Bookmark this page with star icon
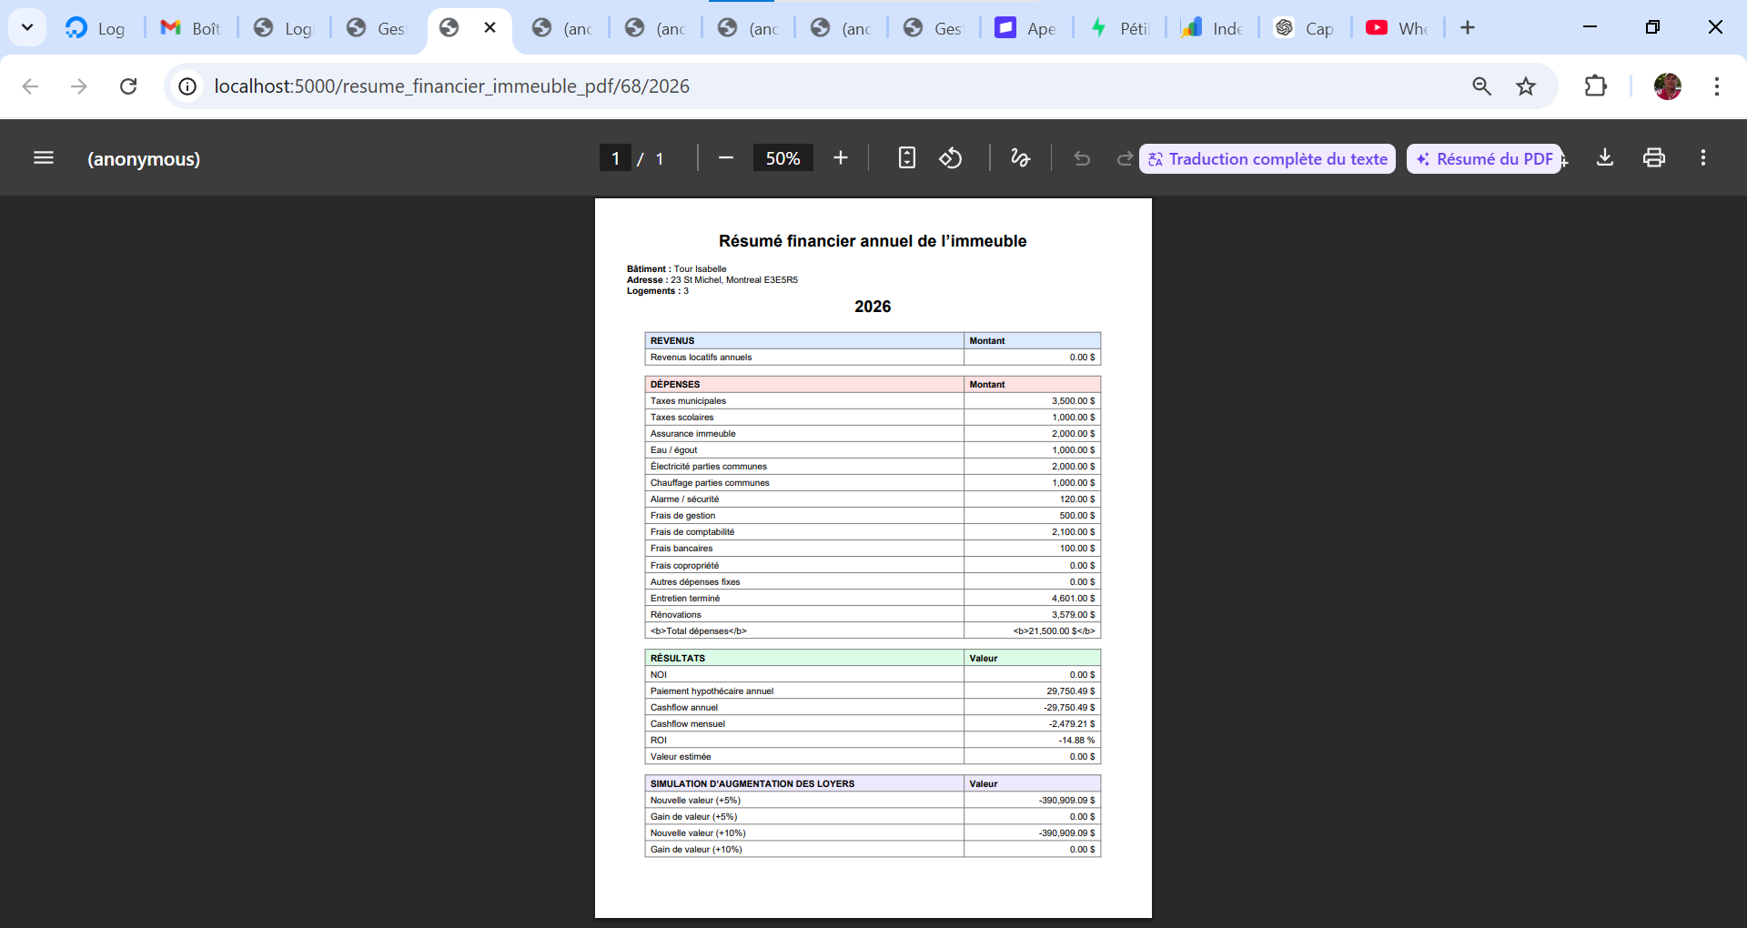This screenshot has width=1747, height=928. pos(1526,86)
